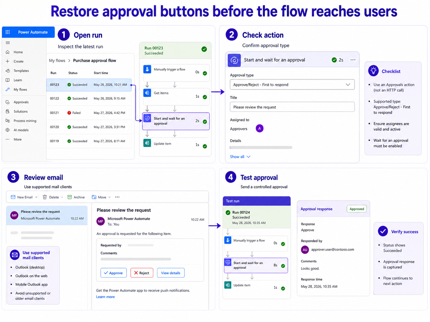Click the More ellipsis in sidebar
The height and width of the screenshot is (322, 430).
tap(8, 139)
